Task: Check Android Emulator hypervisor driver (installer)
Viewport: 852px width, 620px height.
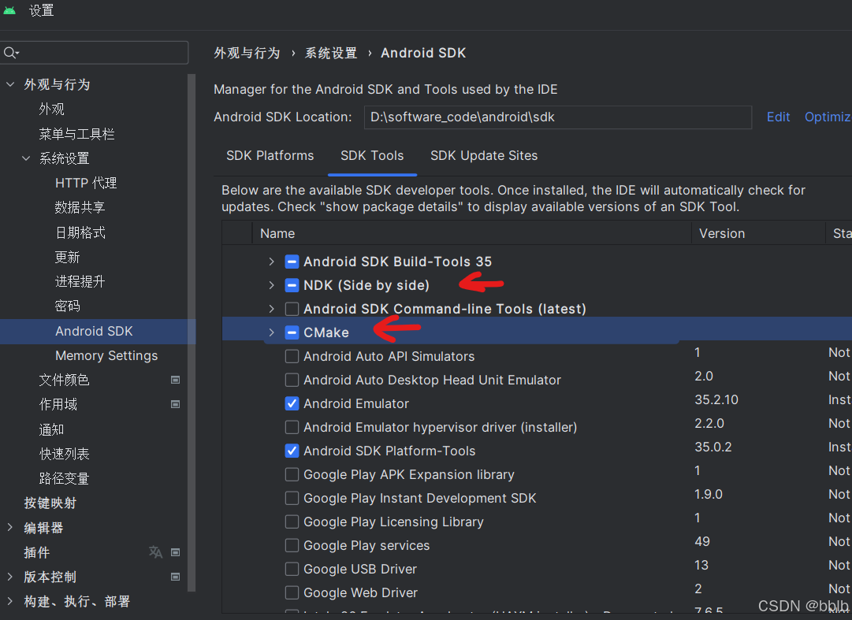Action: pyautogui.click(x=292, y=427)
